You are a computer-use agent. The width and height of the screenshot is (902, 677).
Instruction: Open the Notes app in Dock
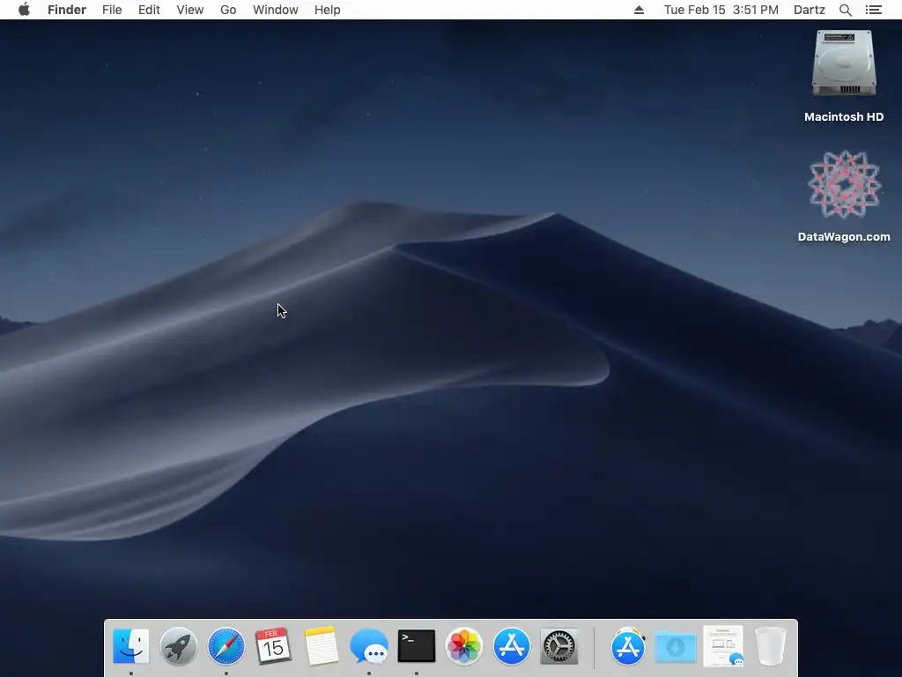321,646
